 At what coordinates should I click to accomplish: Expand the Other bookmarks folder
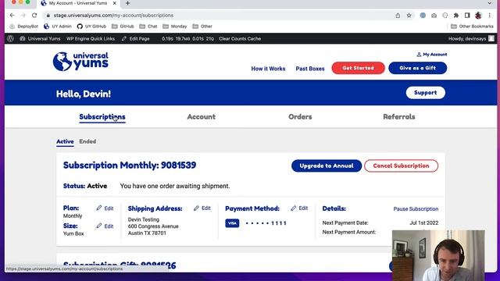[x=202, y=27]
